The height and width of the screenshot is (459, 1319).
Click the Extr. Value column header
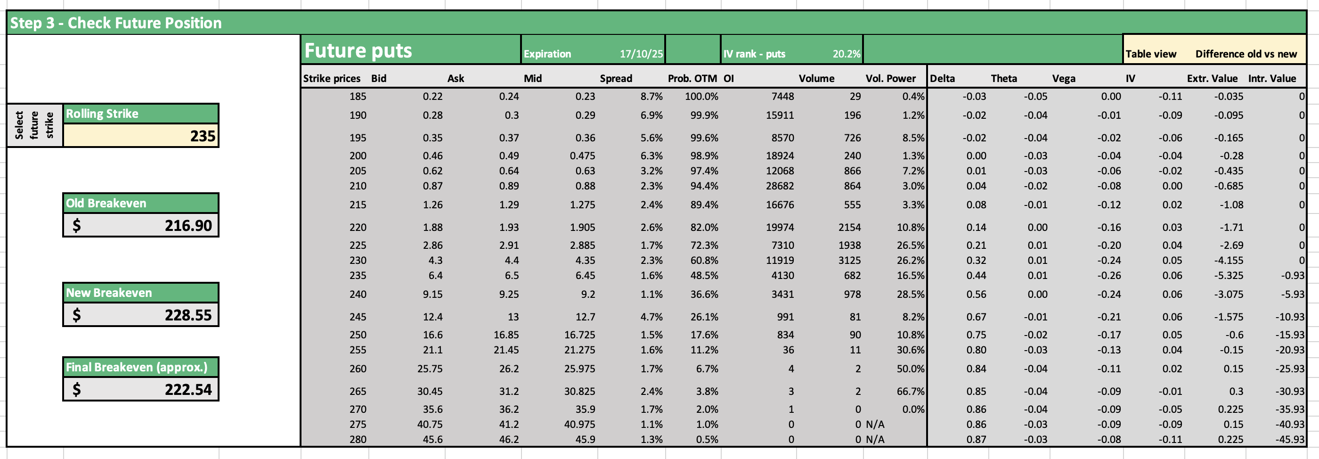click(x=1212, y=78)
